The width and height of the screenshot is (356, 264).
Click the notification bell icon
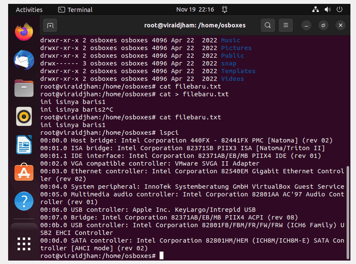225,9
